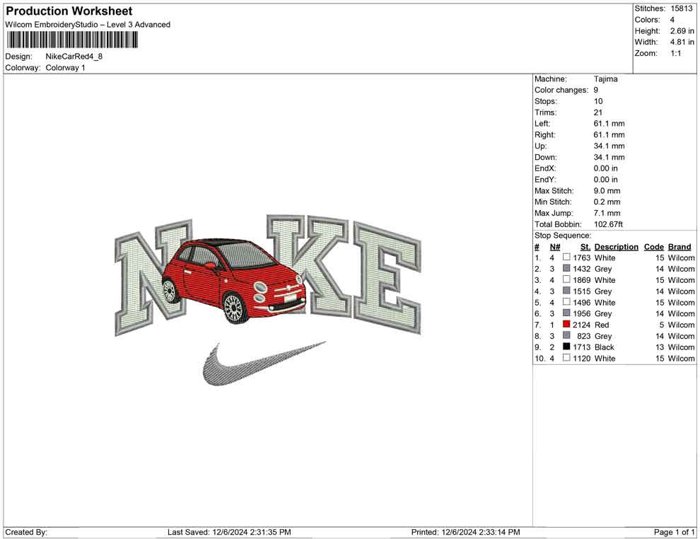Click the Down value 34.1 mm
Image resolution: width=700 pixels, height=539 pixels.
pos(609,157)
